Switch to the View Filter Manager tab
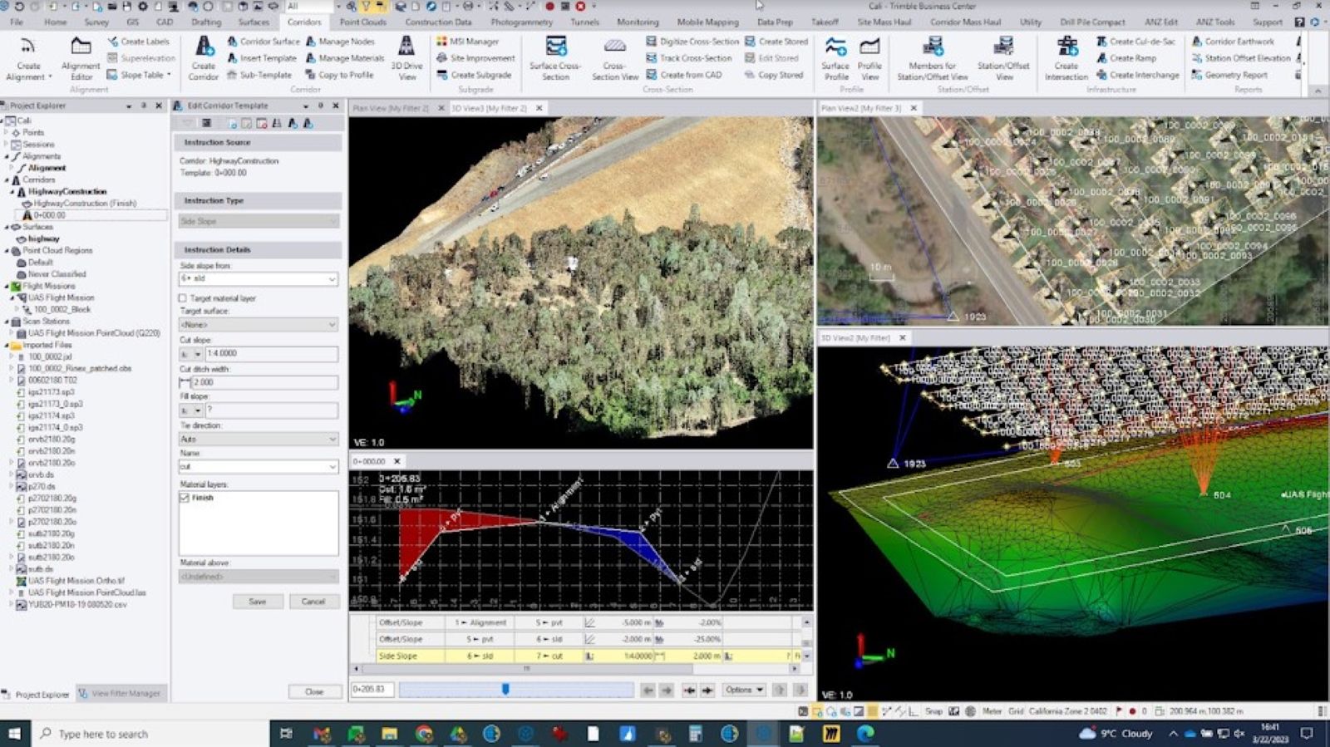 [122, 693]
